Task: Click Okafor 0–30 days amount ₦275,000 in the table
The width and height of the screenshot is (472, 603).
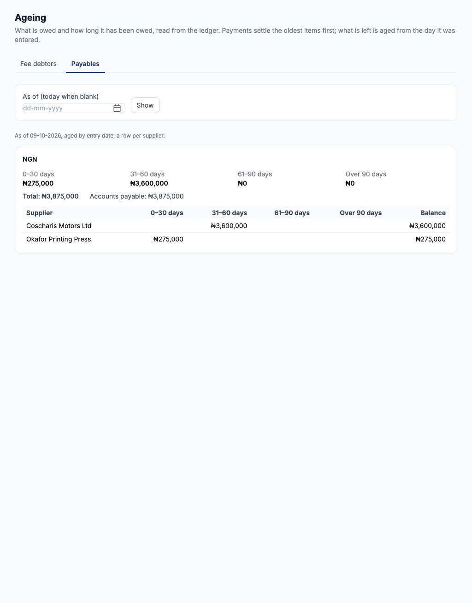Action: pyautogui.click(x=168, y=239)
